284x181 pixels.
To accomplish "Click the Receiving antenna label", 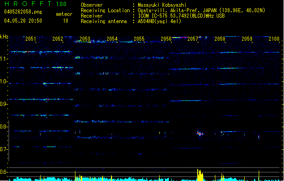I will point(104,21).
